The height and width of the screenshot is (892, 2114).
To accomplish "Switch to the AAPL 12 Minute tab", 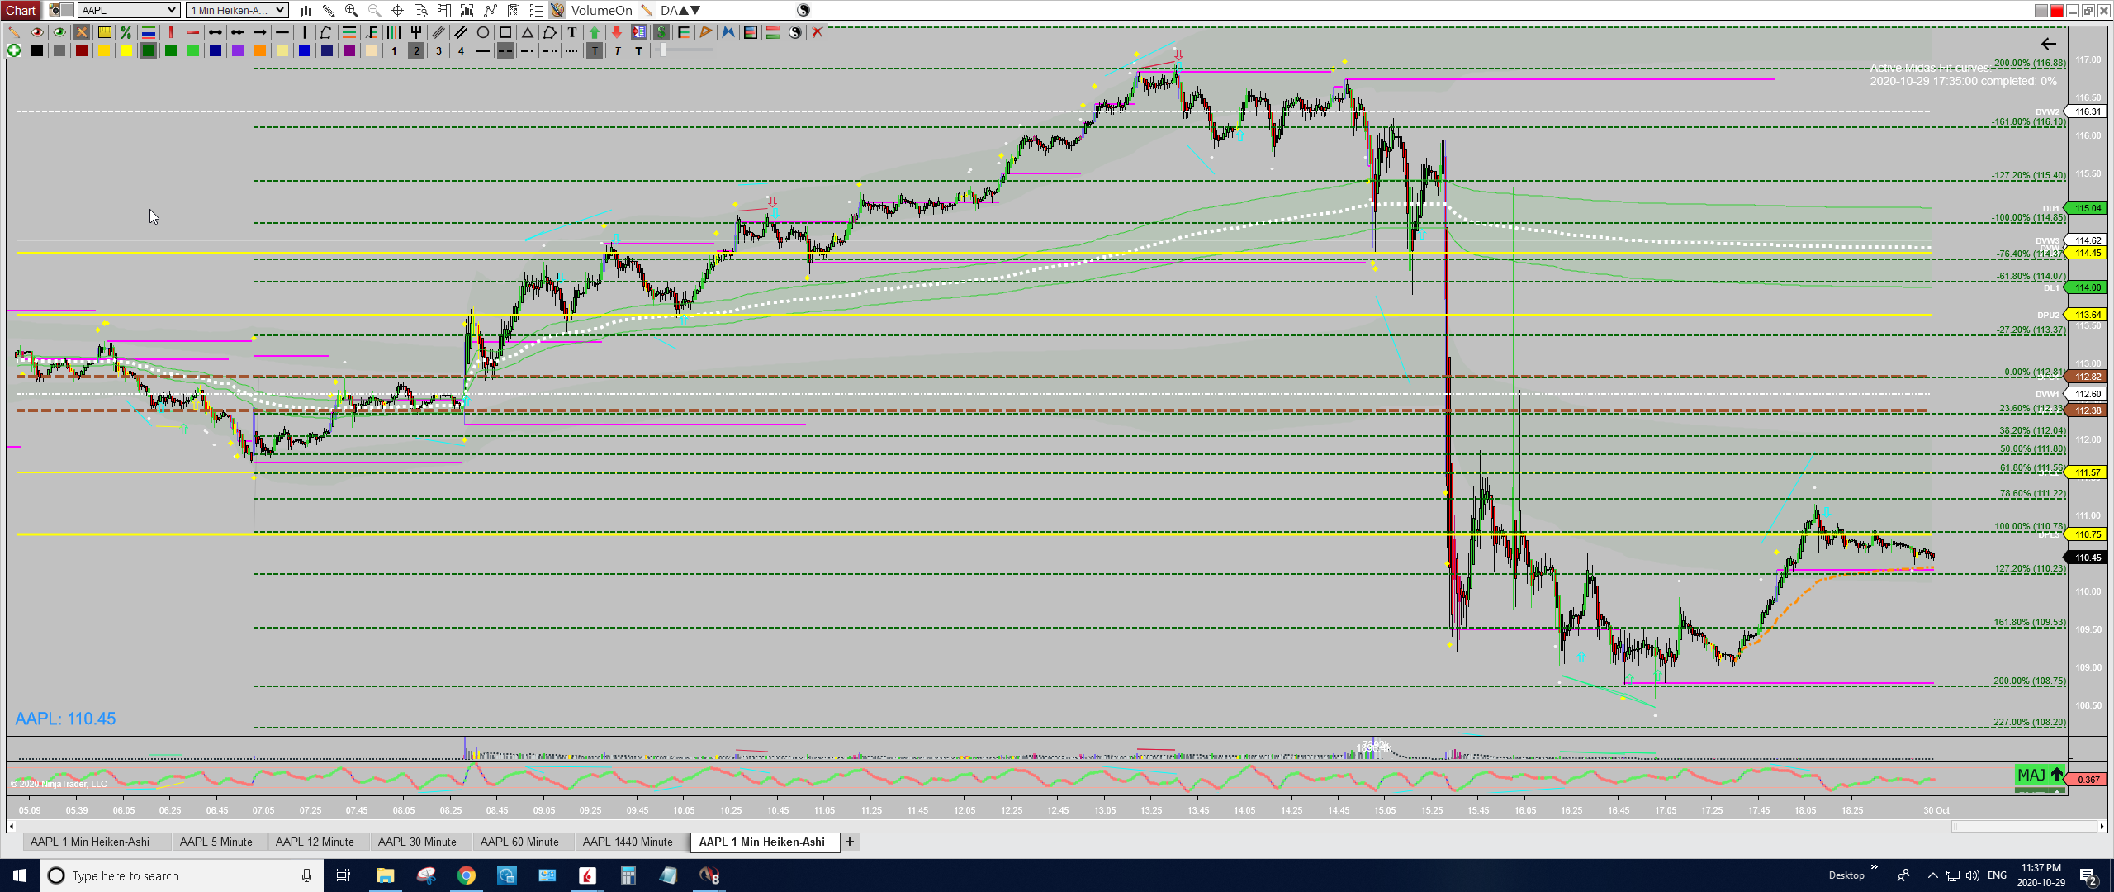I will tap(315, 842).
